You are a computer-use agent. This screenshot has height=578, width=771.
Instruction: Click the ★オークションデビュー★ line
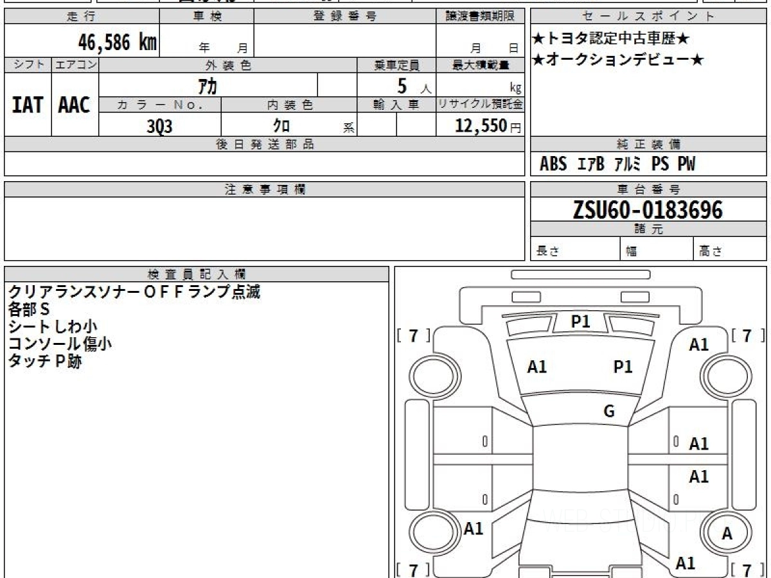point(618,60)
